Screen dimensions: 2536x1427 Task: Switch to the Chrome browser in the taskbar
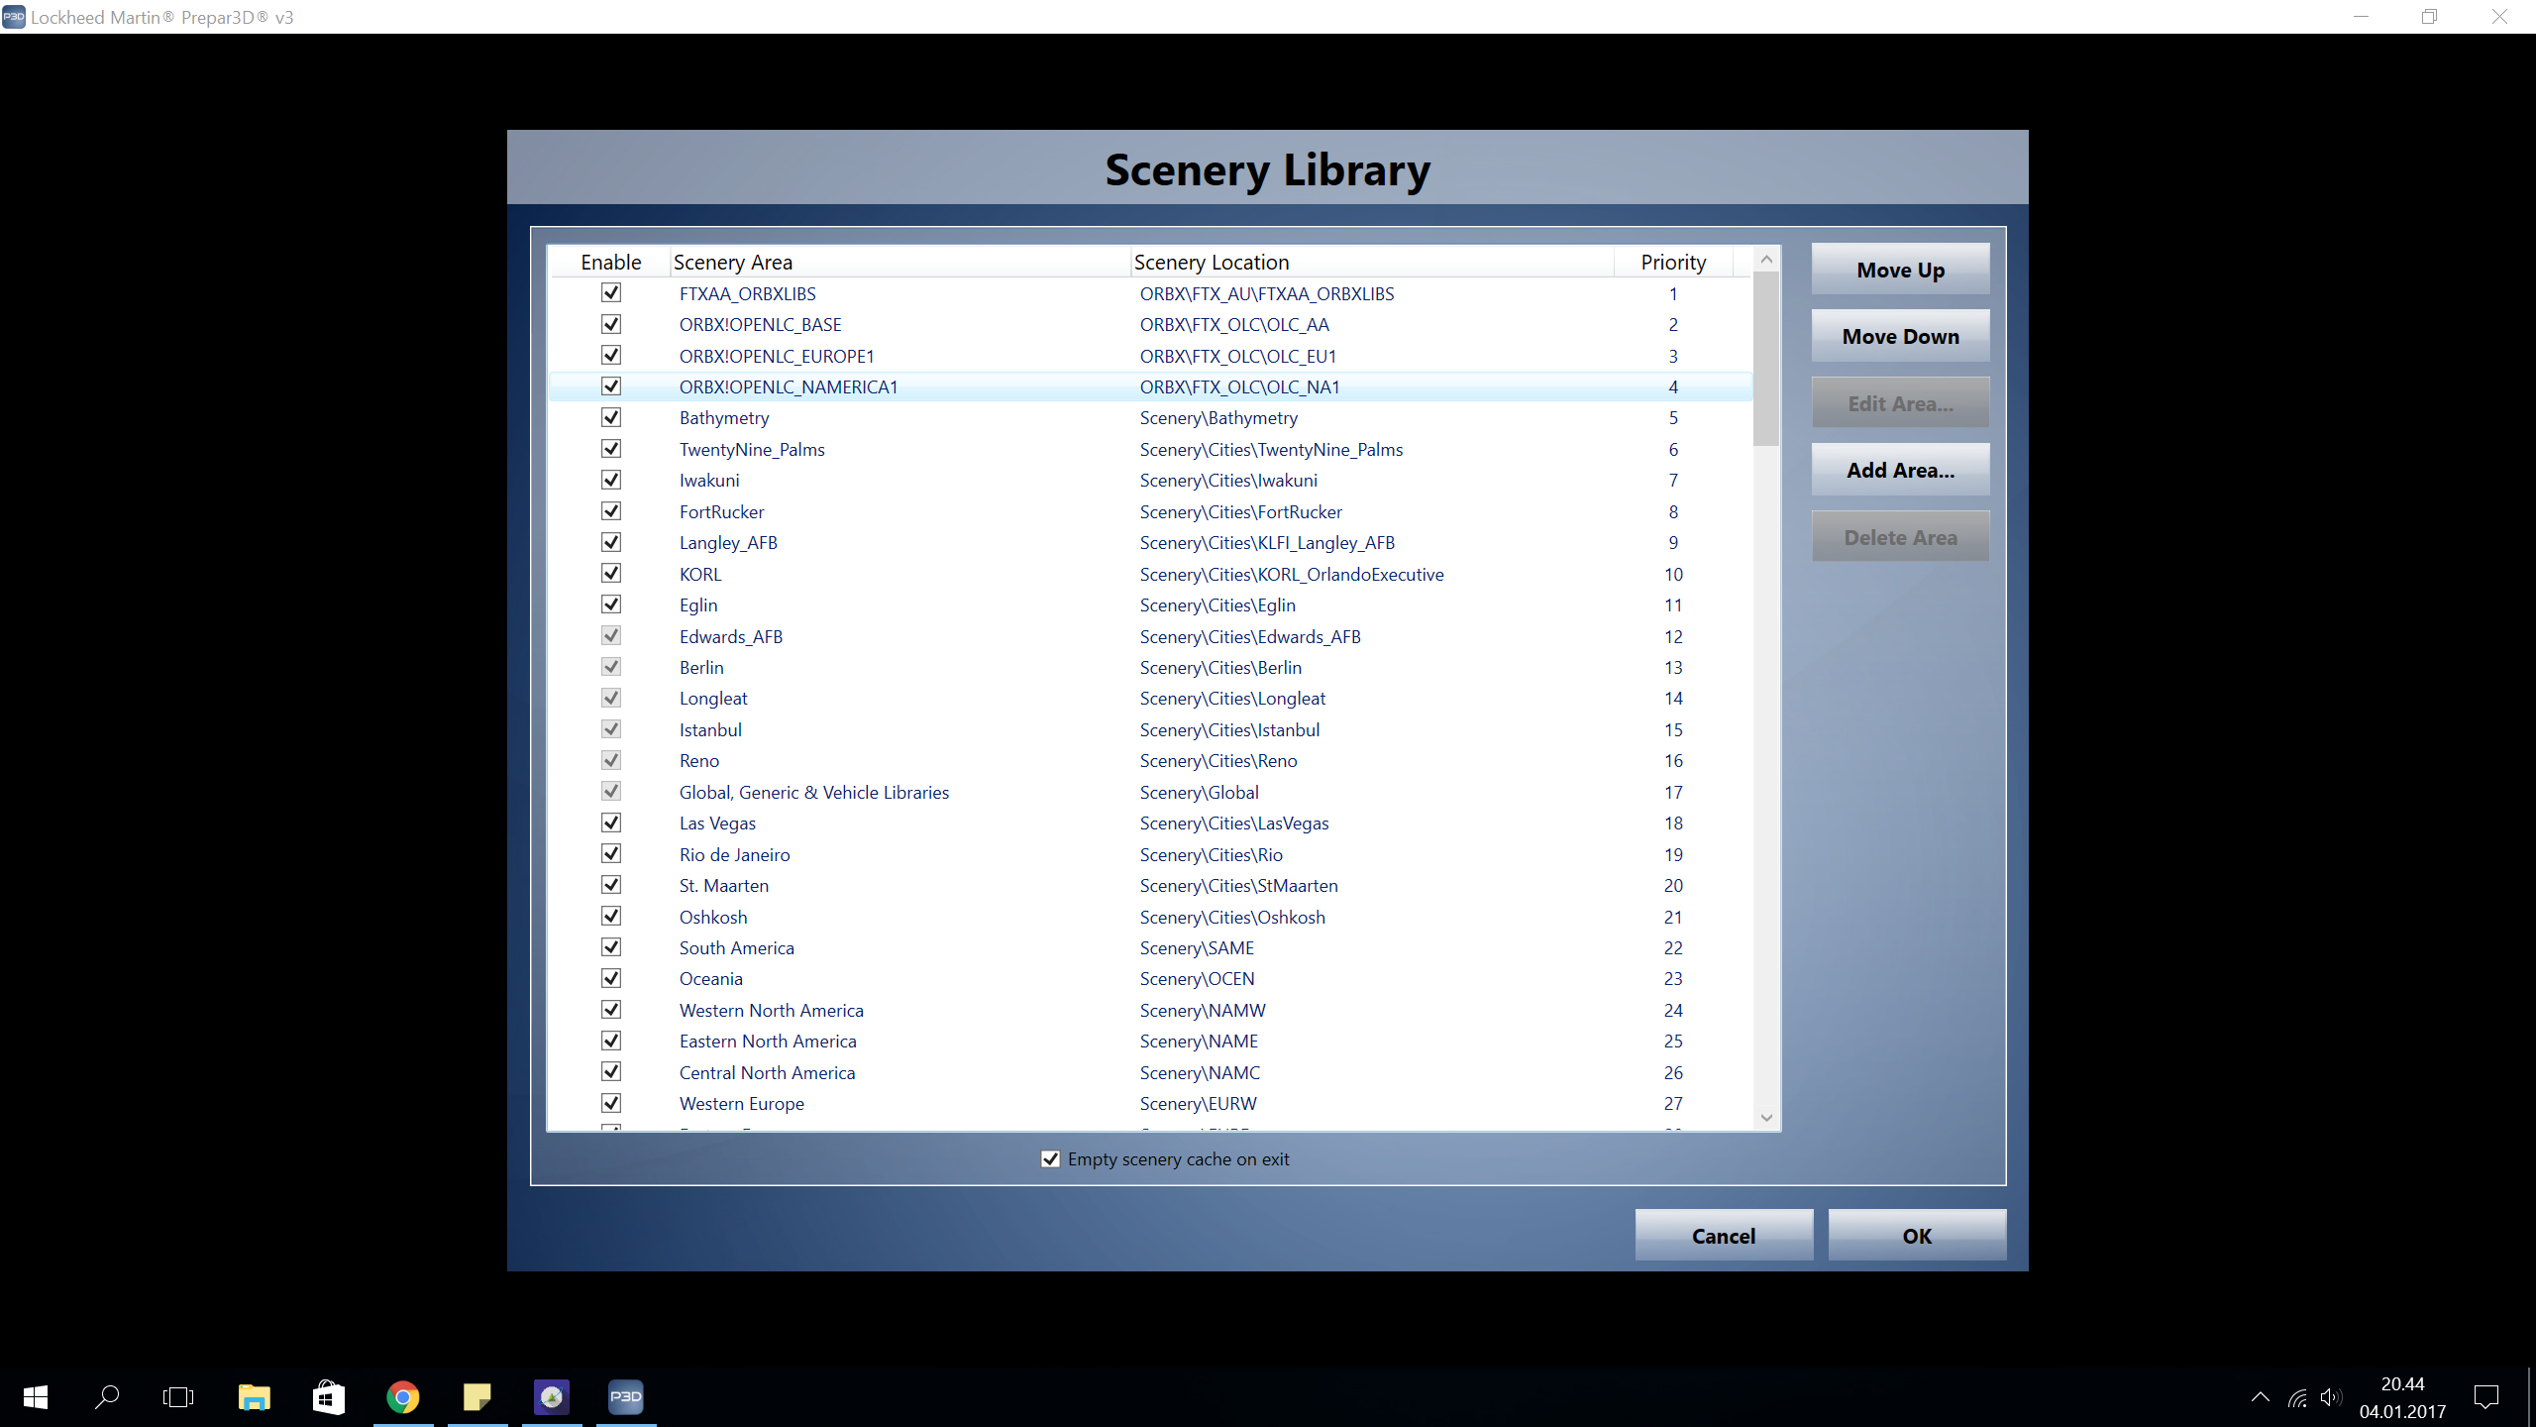pyautogui.click(x=403, y=1397)
